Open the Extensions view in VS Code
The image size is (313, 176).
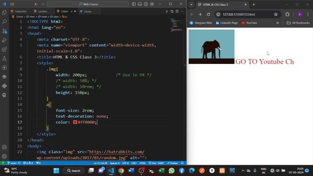(x=4, y=49)
